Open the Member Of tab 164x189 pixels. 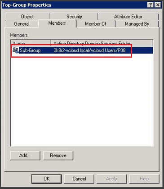tap(96, 24)
